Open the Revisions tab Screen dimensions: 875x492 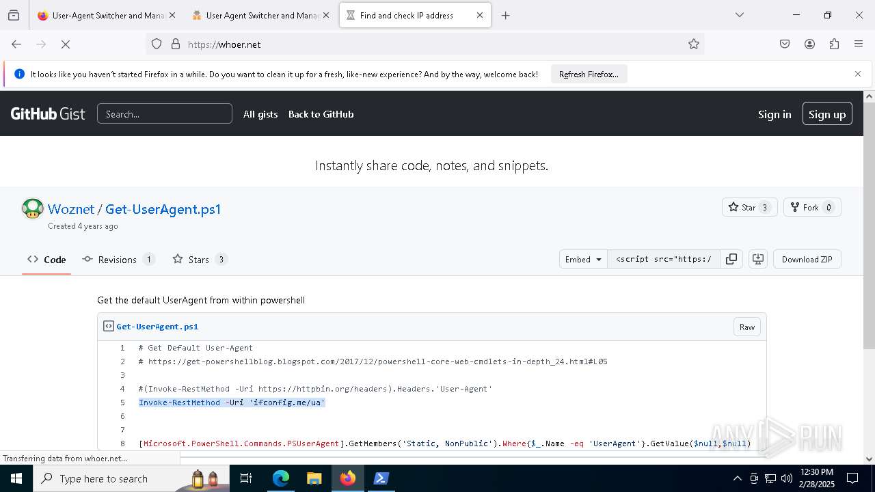tap(118, 260)
